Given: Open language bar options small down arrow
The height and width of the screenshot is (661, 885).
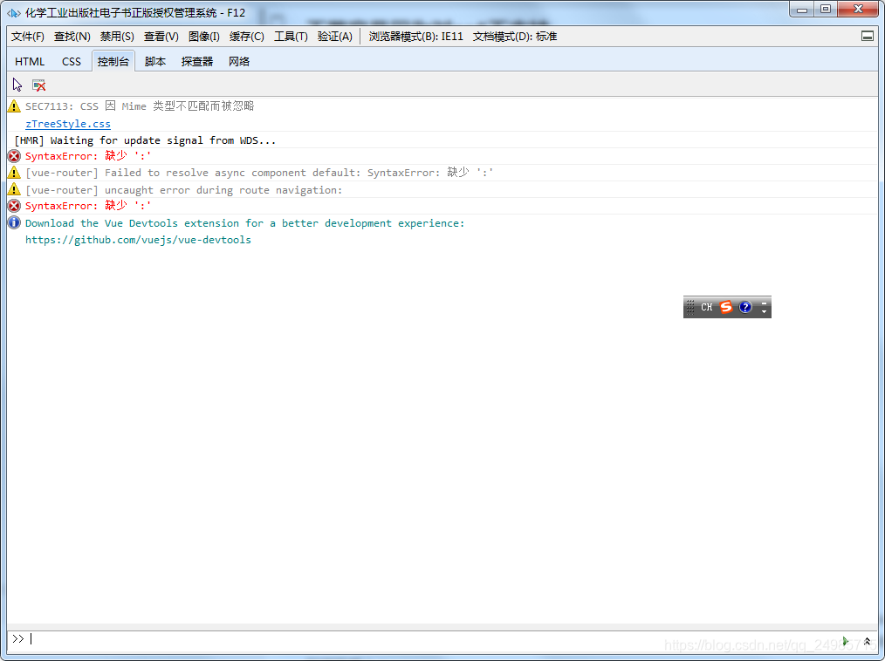Looking at the screenshot, I should coord(765,311).
